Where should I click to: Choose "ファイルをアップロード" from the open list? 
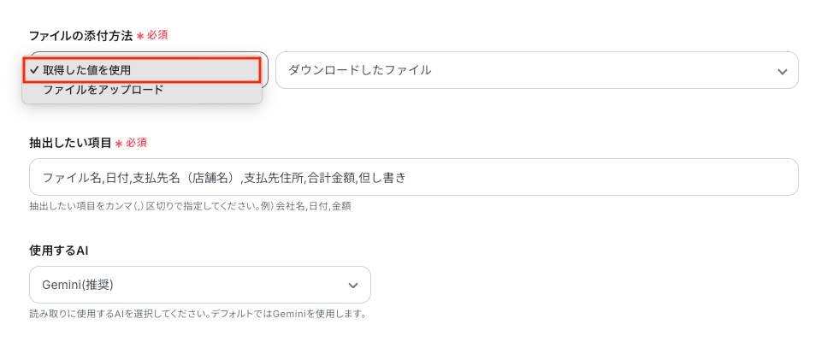click(103, 90)
